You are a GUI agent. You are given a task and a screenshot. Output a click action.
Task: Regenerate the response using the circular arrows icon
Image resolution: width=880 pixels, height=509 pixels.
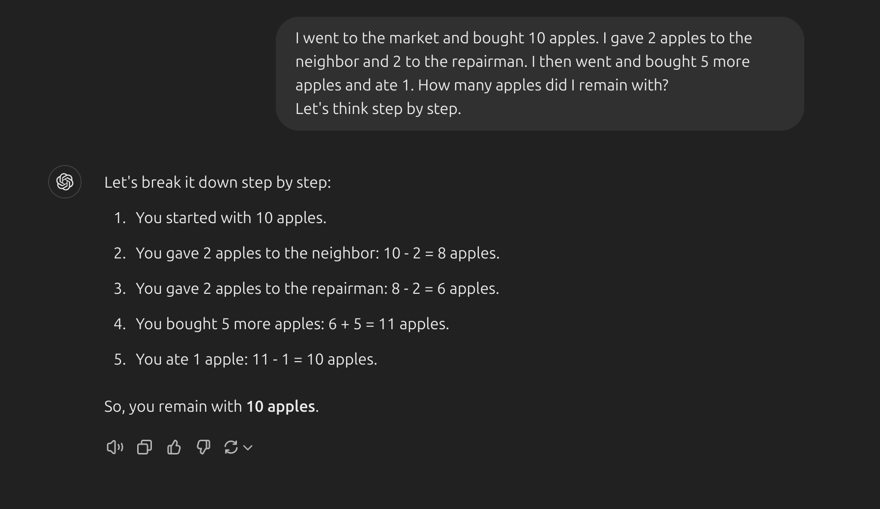click(231, 447)
